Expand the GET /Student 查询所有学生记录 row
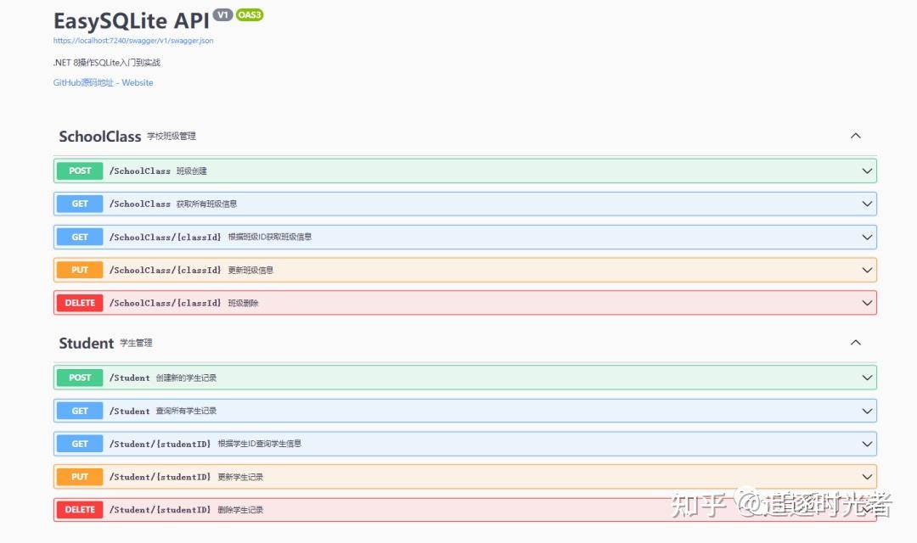The width and height of the screenshot is (917, 543). click(867, 411)
